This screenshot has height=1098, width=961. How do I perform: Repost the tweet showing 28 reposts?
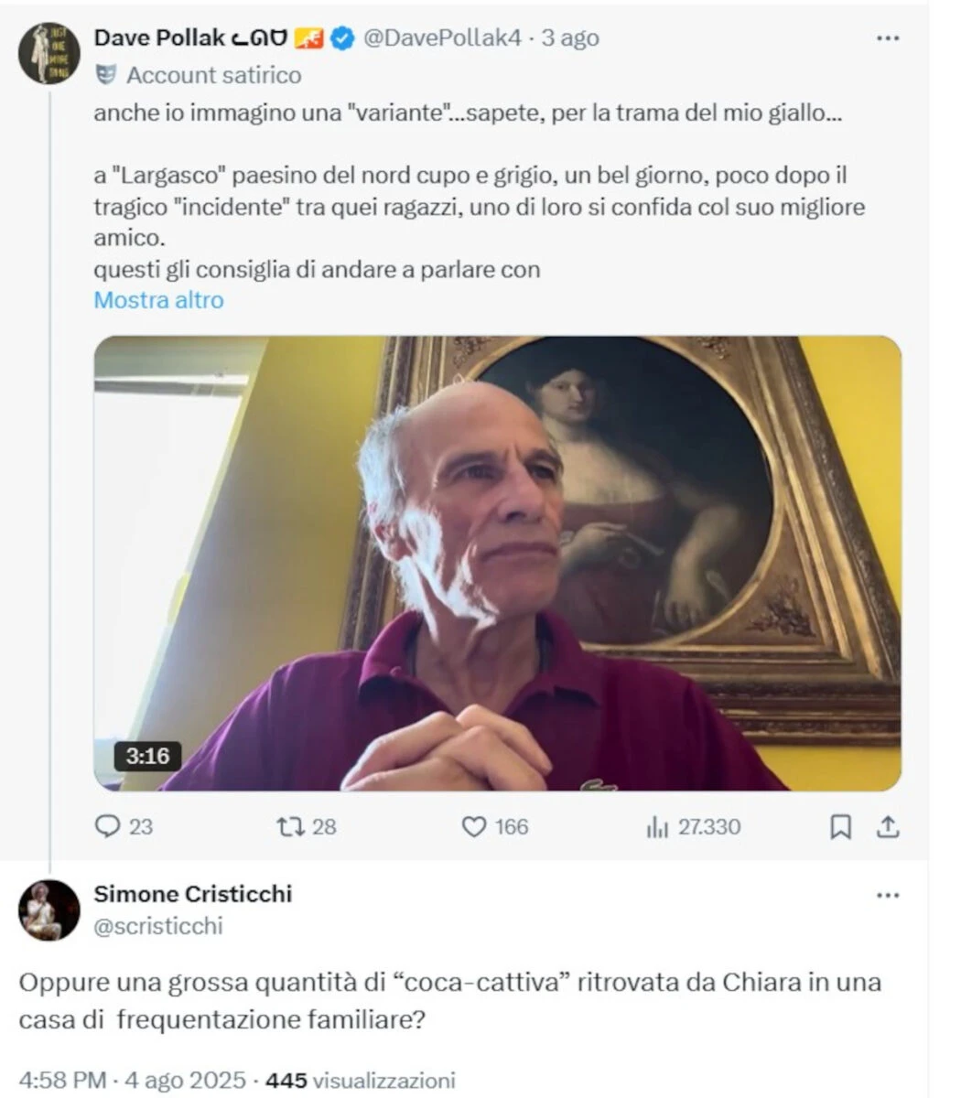pos(290,826)
